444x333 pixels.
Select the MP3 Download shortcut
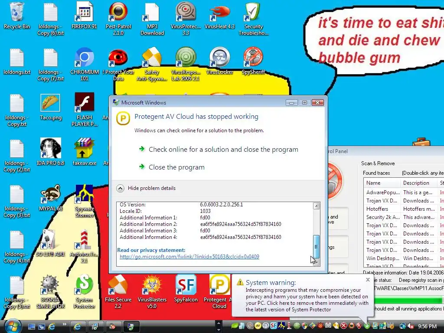pos(152,19)
